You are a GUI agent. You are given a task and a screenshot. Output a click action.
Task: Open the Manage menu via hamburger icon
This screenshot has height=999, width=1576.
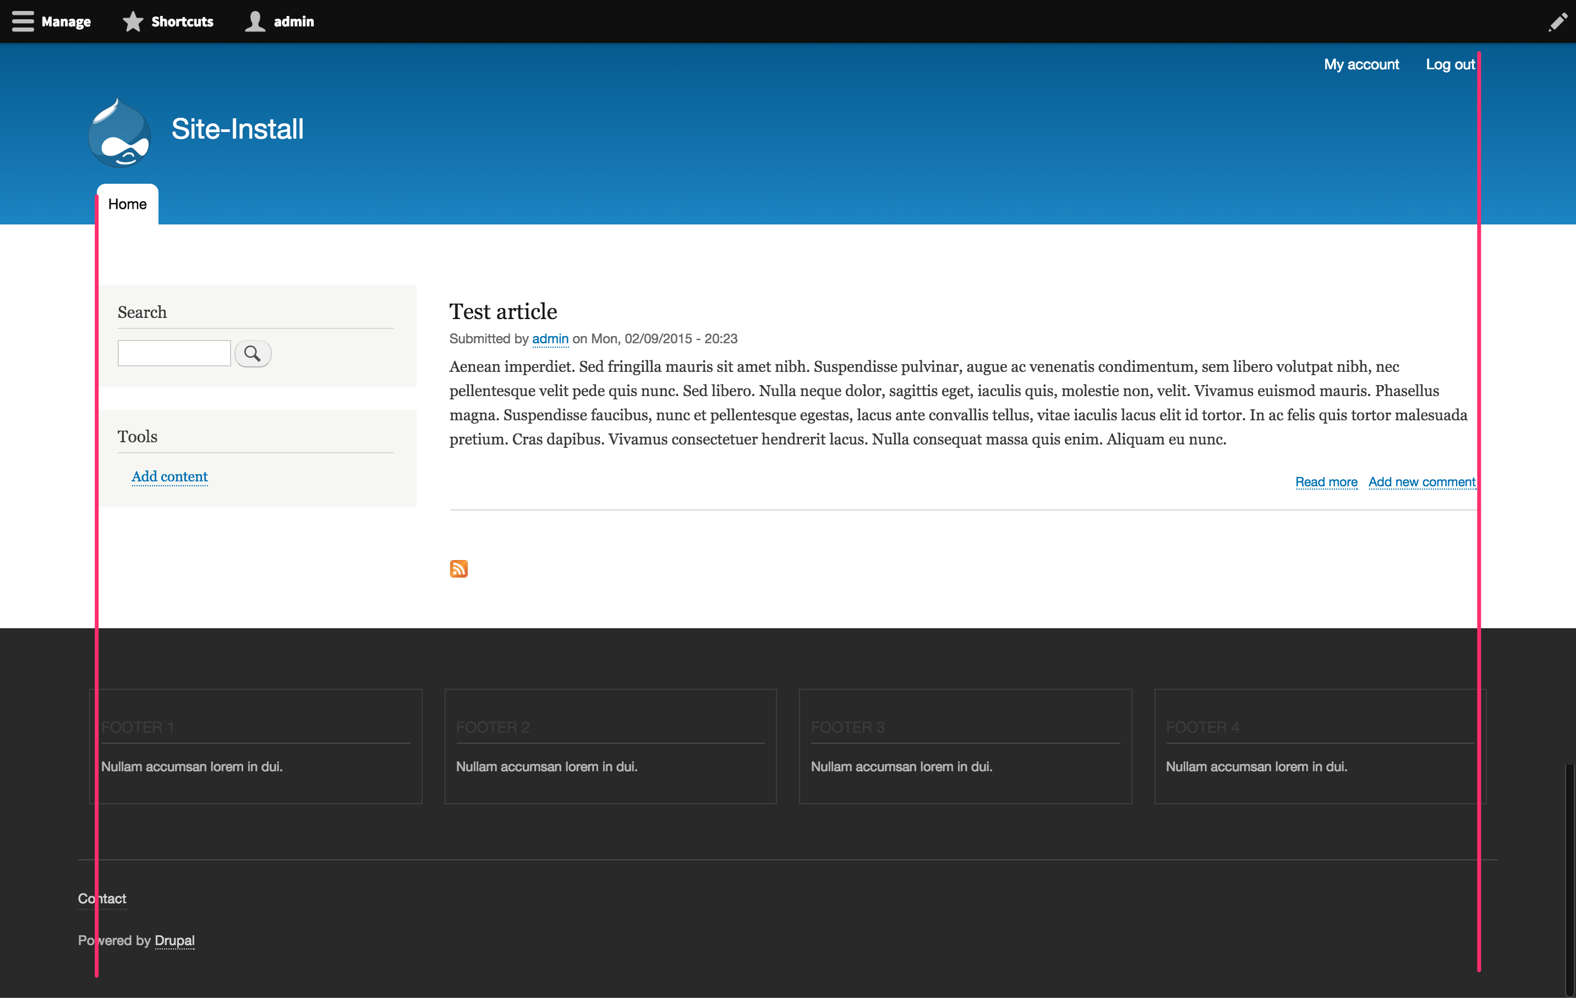point(24,21)
